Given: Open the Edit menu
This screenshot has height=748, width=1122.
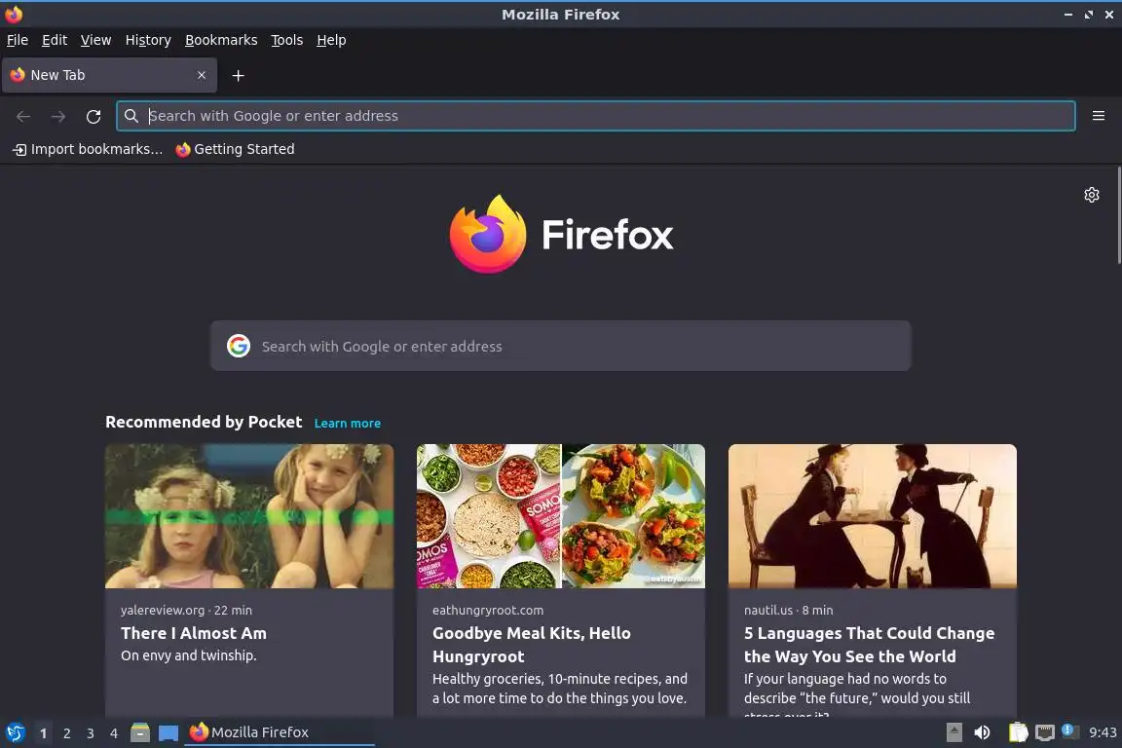Looking at the screenshot, I should click(55, 40).
